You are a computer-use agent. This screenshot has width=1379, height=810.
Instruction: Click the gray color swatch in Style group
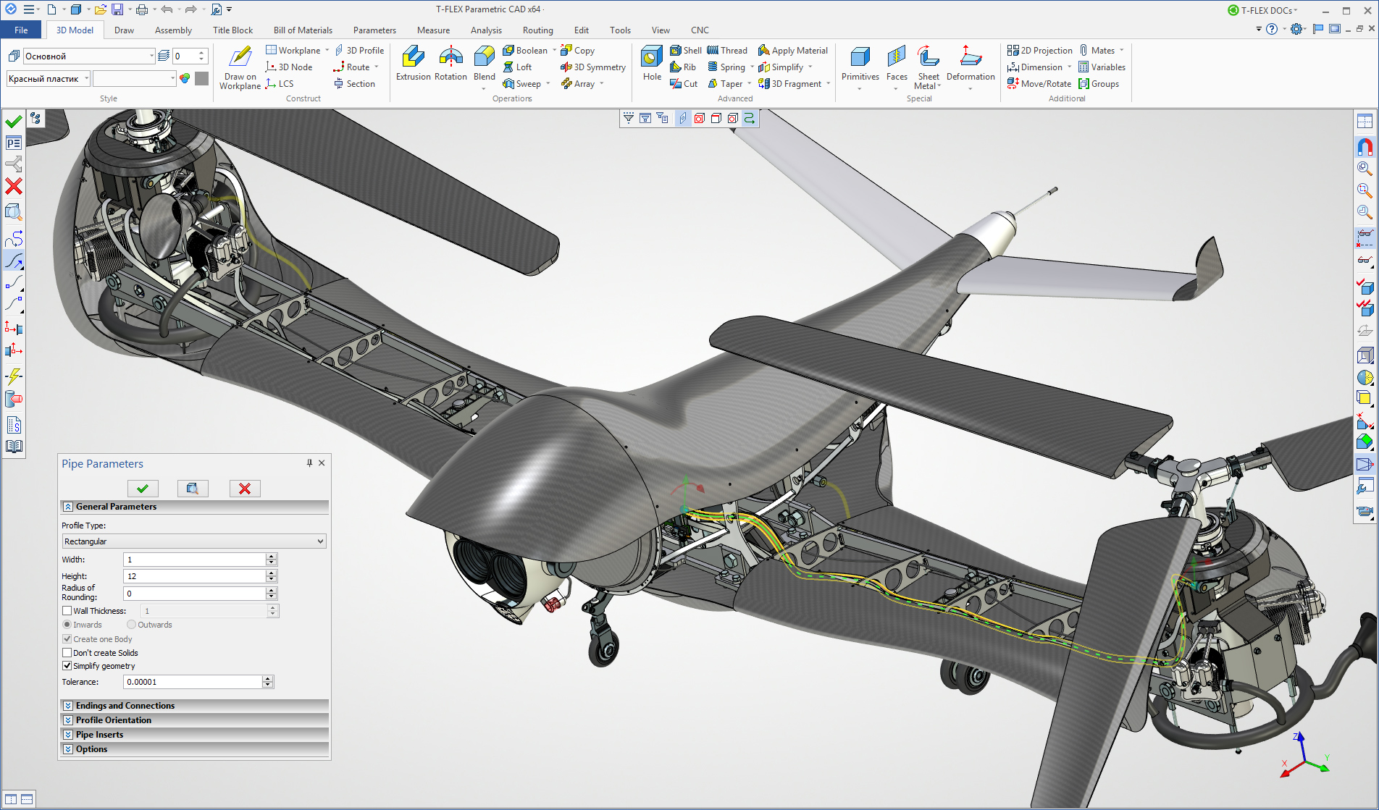coord(202,78)
